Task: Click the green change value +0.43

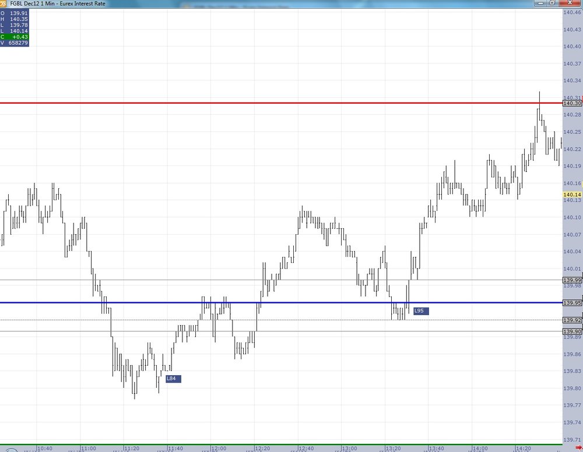Action: [20, 37]
